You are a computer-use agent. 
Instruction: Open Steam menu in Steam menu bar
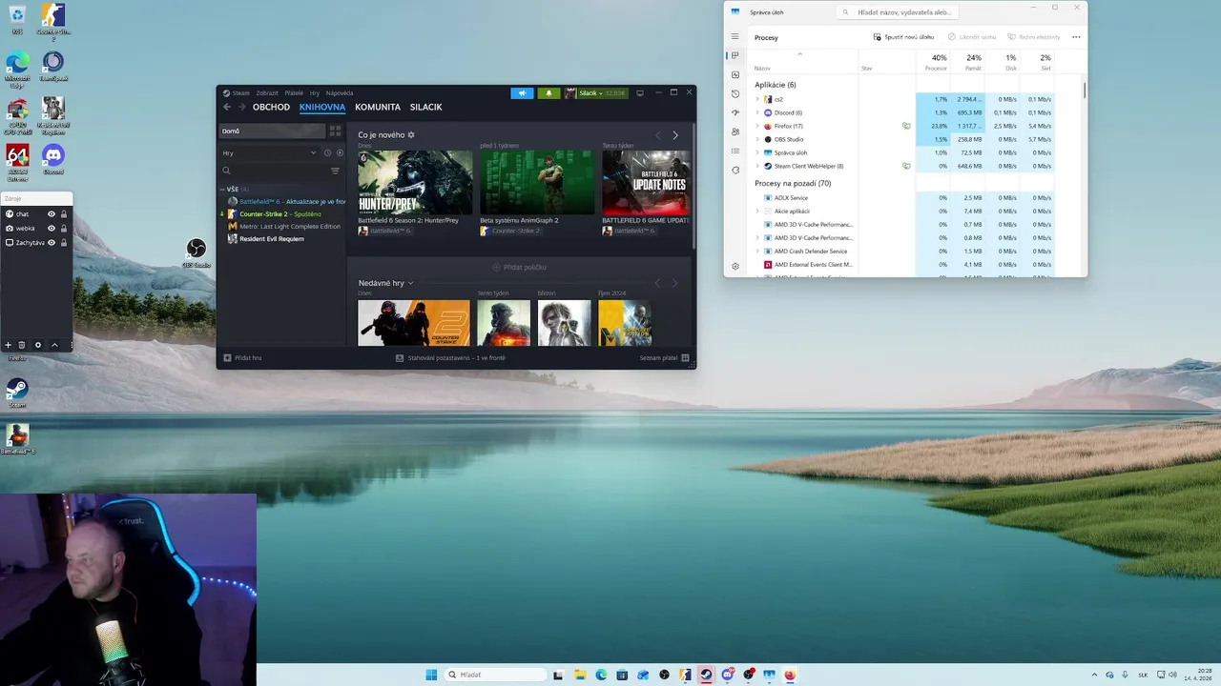[x=241, y=93]
